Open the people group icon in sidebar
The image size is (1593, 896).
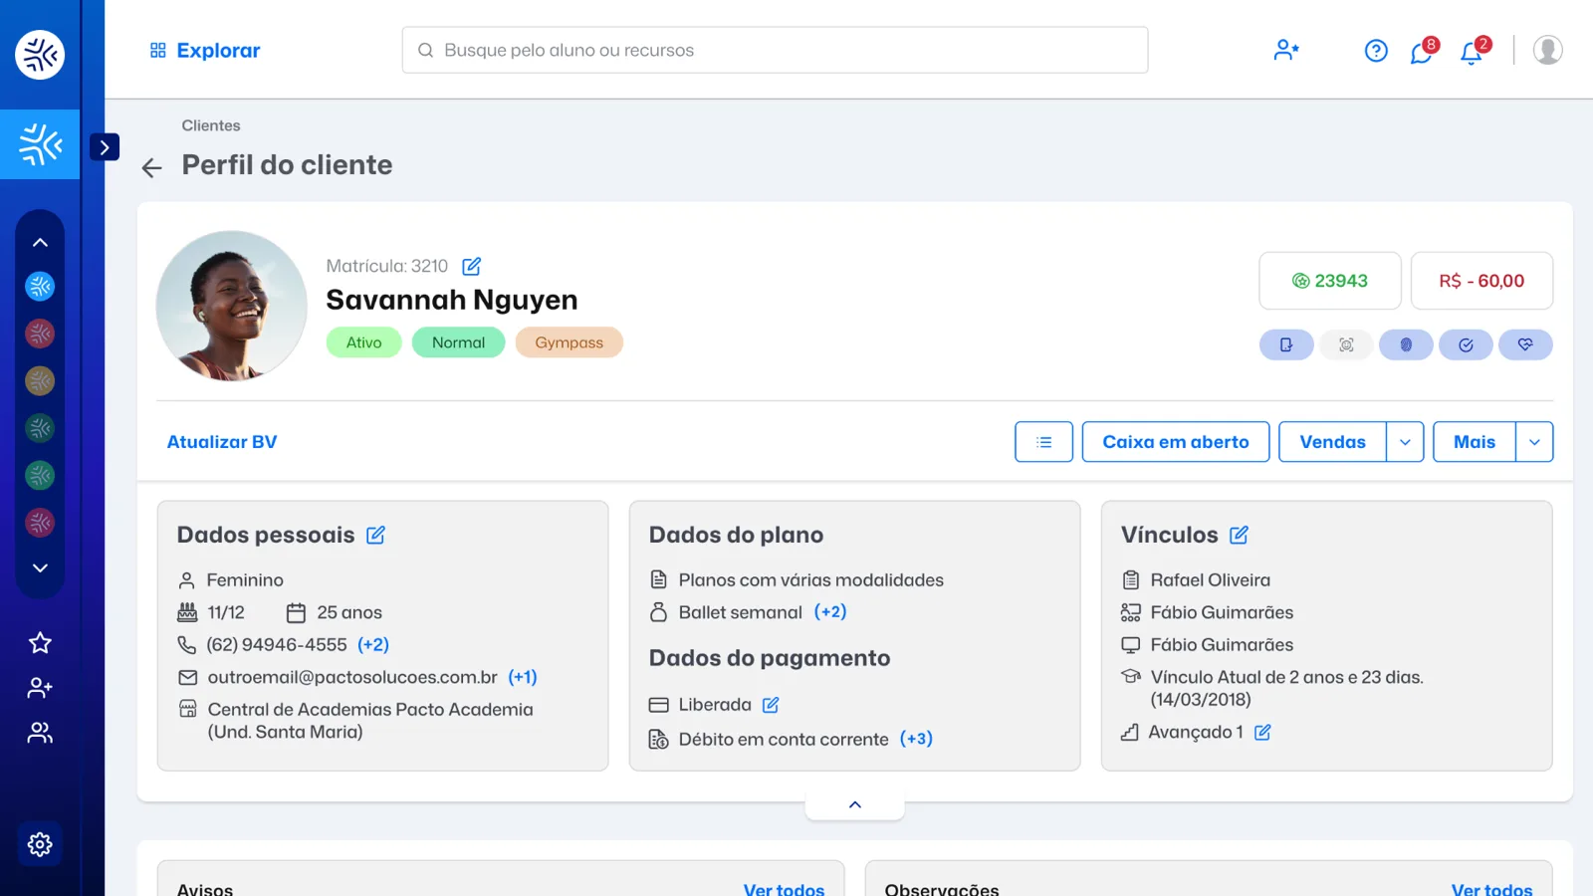(40, 733)
